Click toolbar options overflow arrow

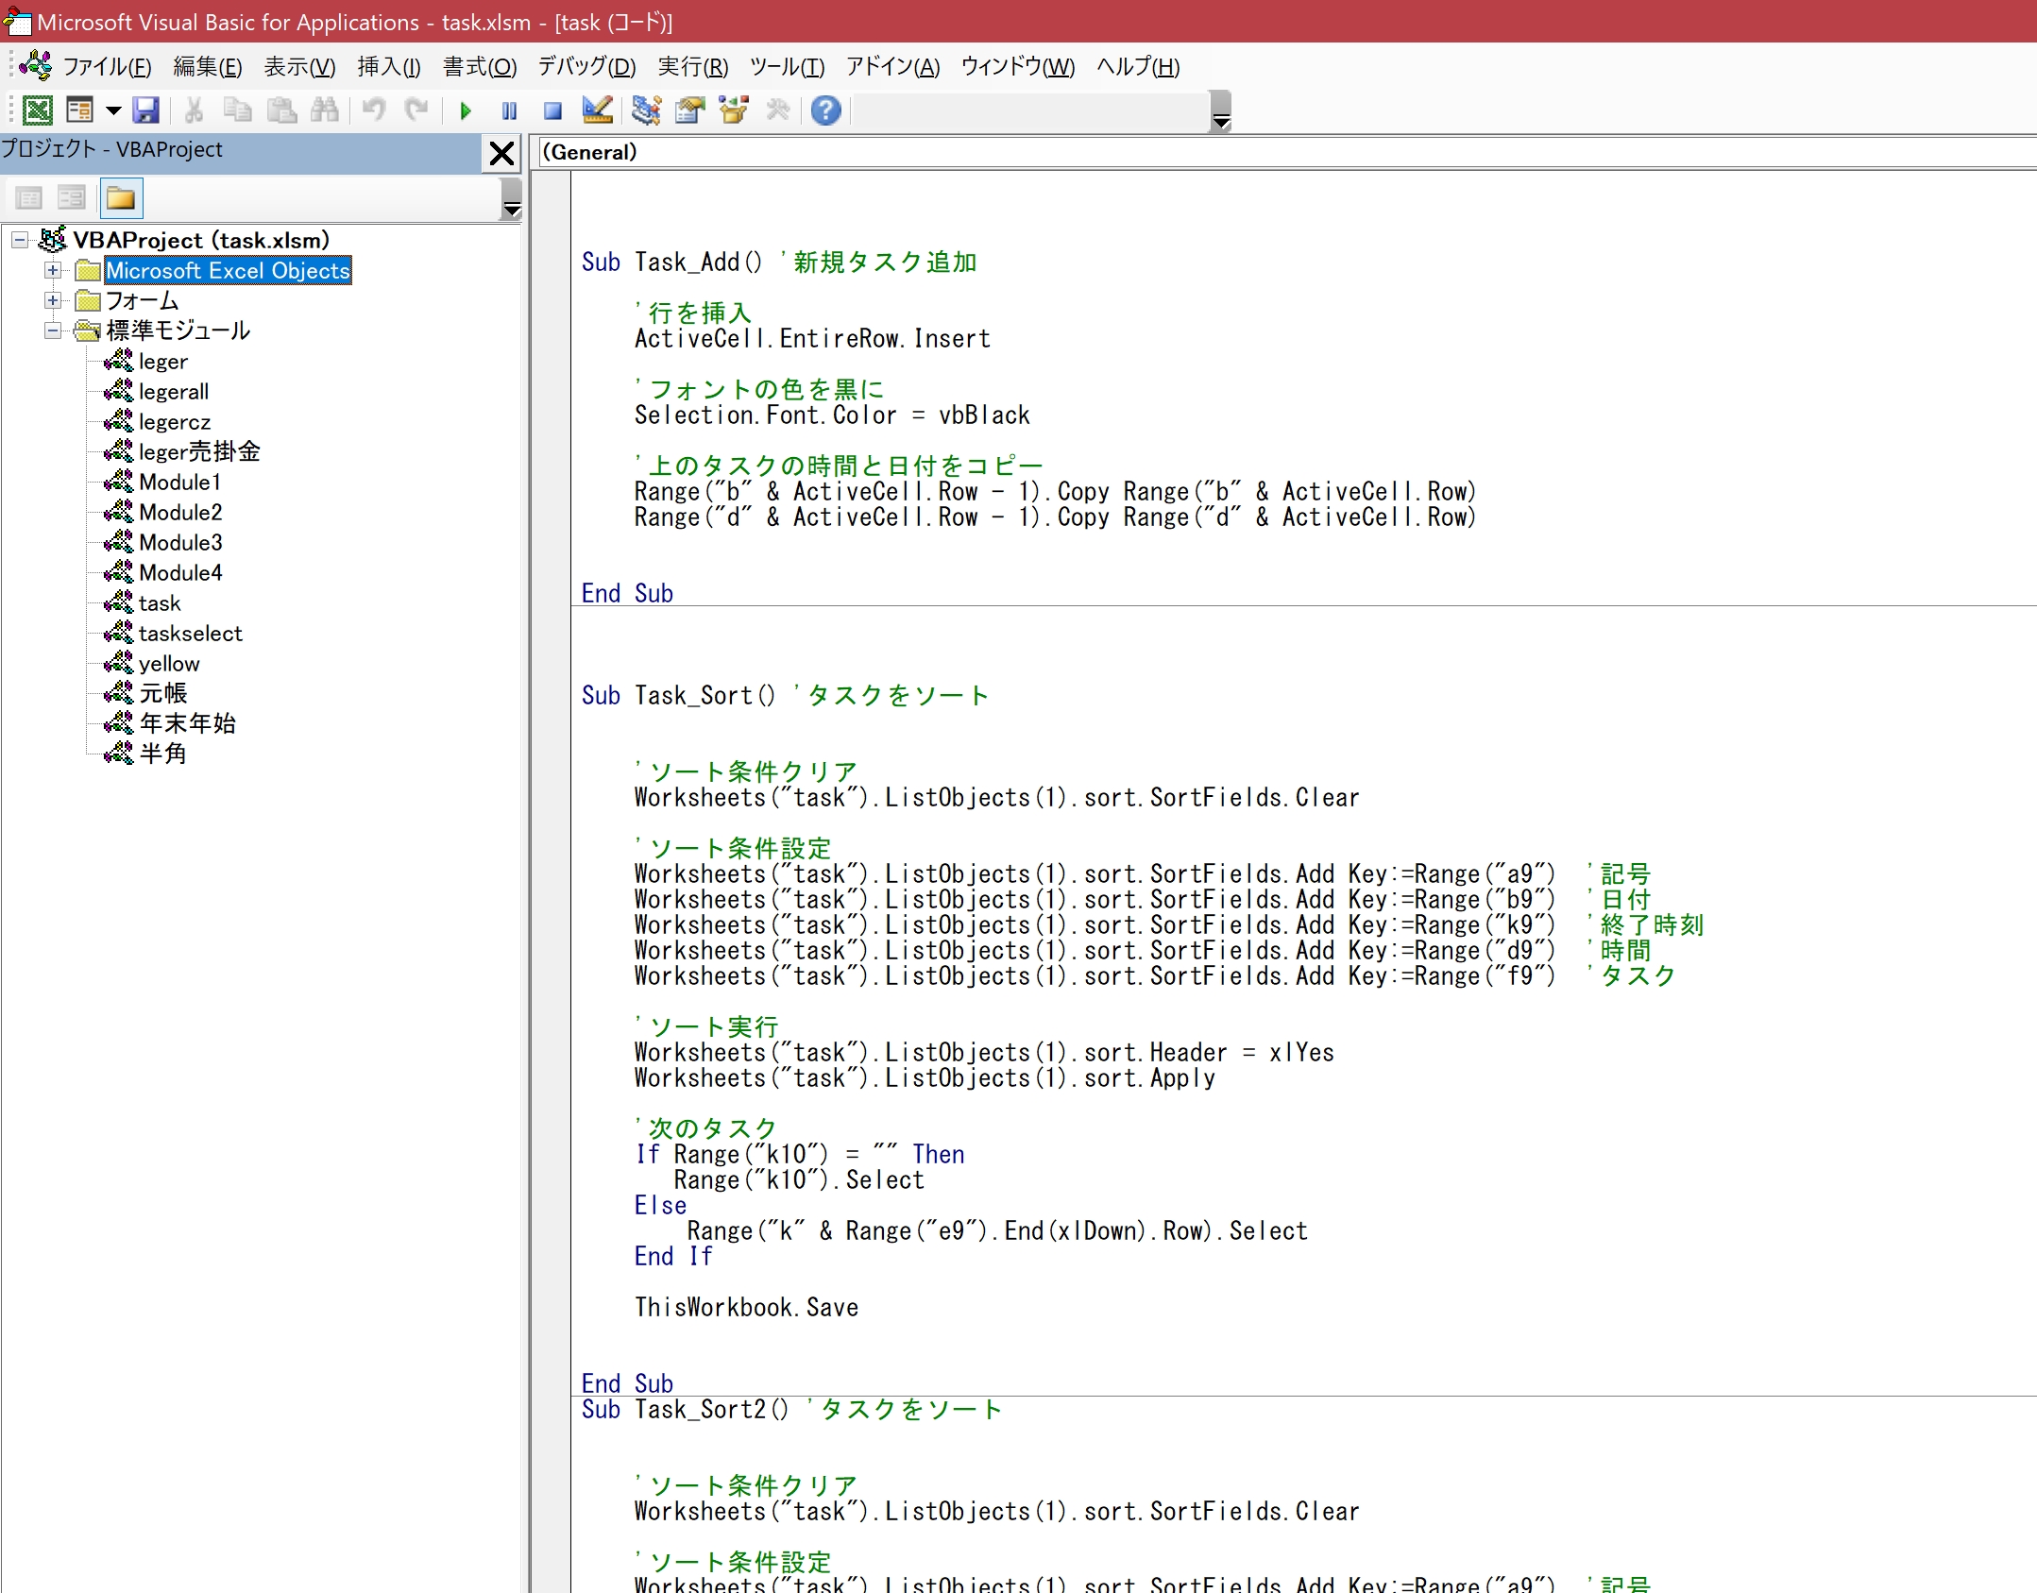[1220, 111]
